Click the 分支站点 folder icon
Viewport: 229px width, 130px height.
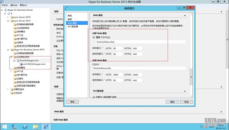tap(12, 93)
